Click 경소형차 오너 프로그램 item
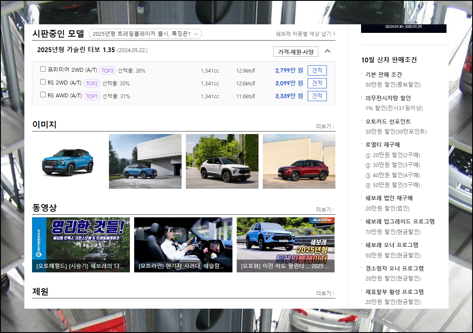This screenshot has width=473, height=333. pos(394,268)
